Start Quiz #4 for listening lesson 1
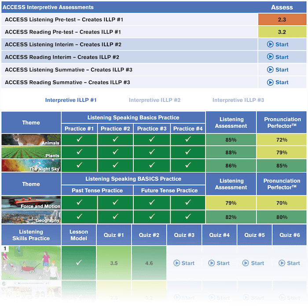 pos(219,263)
